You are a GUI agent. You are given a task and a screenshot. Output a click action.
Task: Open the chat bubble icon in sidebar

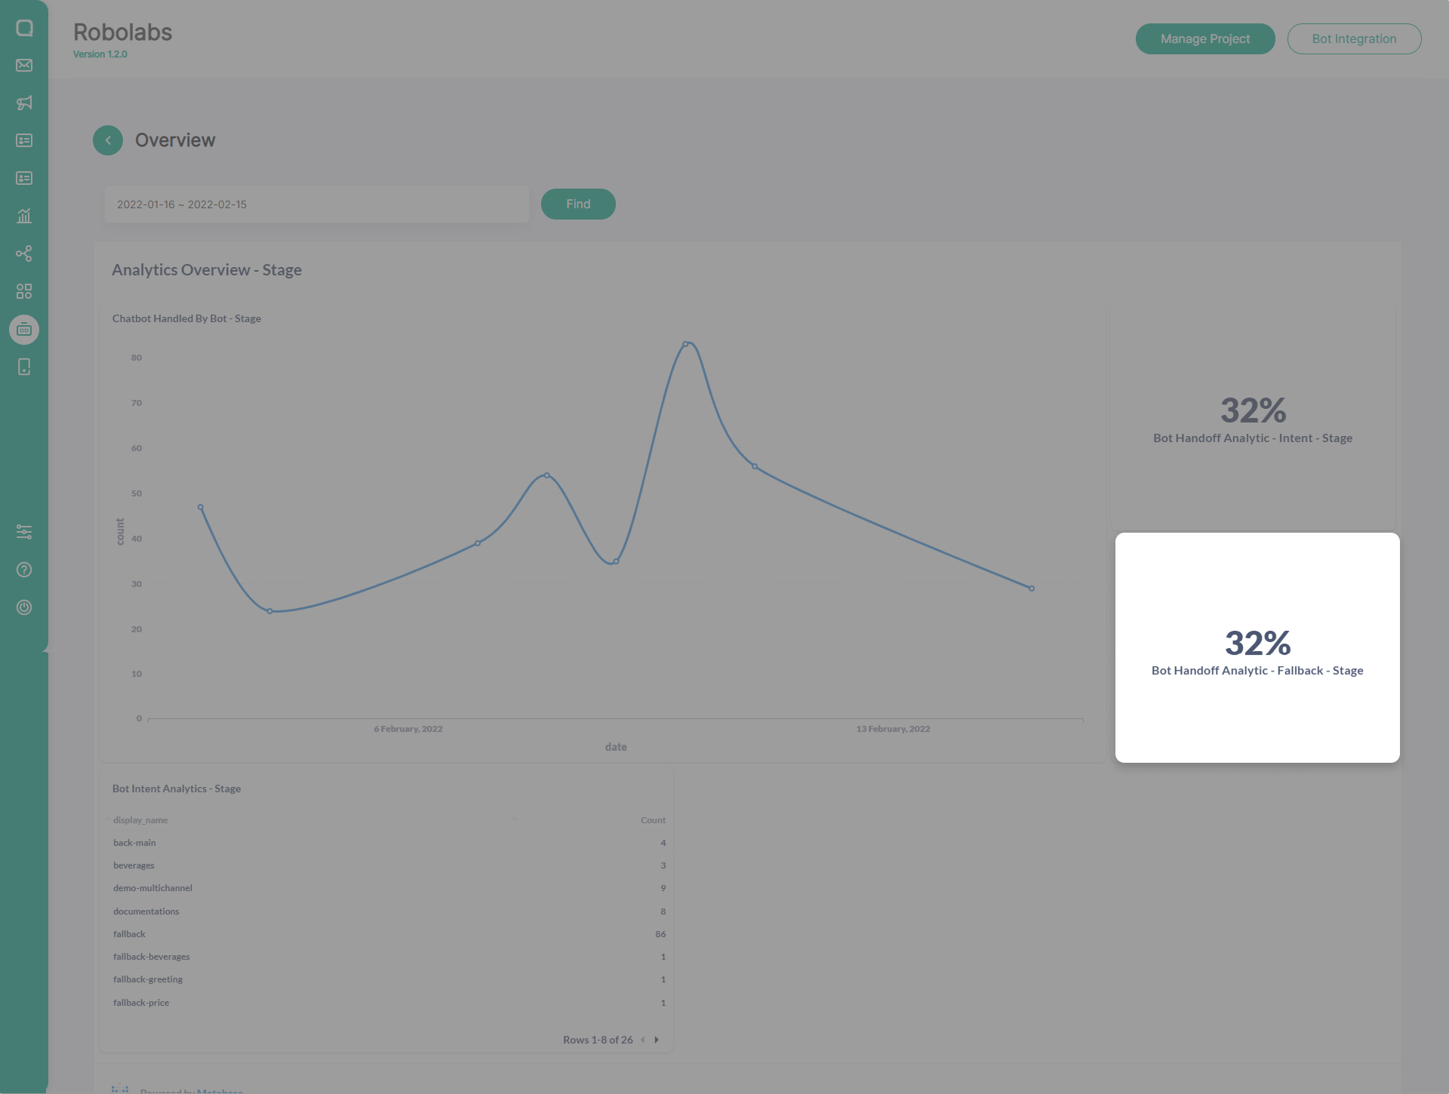24,28
